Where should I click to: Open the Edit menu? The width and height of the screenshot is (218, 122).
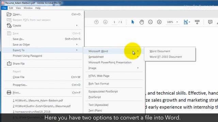pos(11,8)
